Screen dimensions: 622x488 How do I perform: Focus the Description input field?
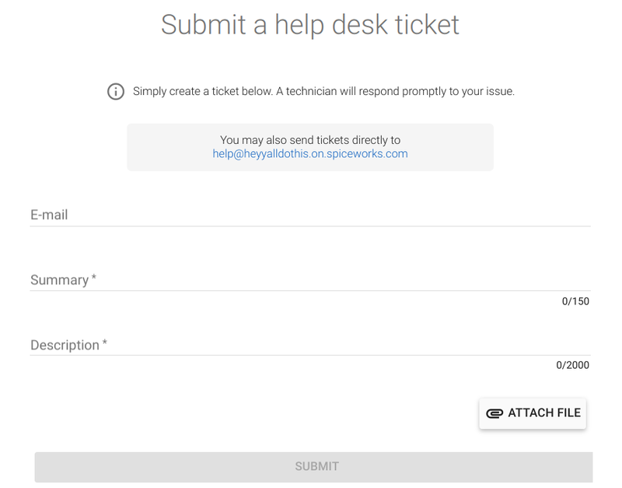[x=310, y=344]
